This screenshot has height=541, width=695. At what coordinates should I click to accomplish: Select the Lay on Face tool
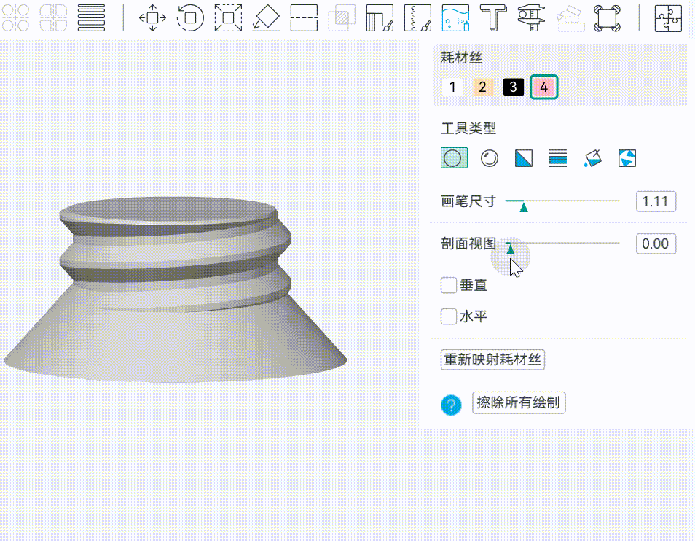pos(266,17)
